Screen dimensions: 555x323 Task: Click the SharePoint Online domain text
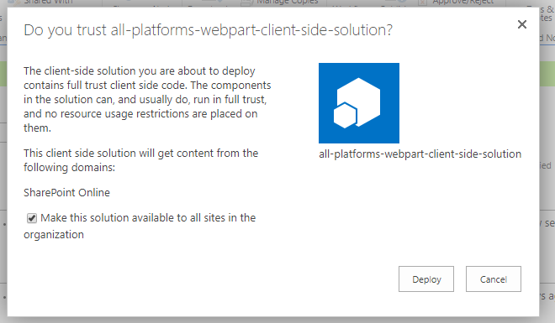[66, 193]
